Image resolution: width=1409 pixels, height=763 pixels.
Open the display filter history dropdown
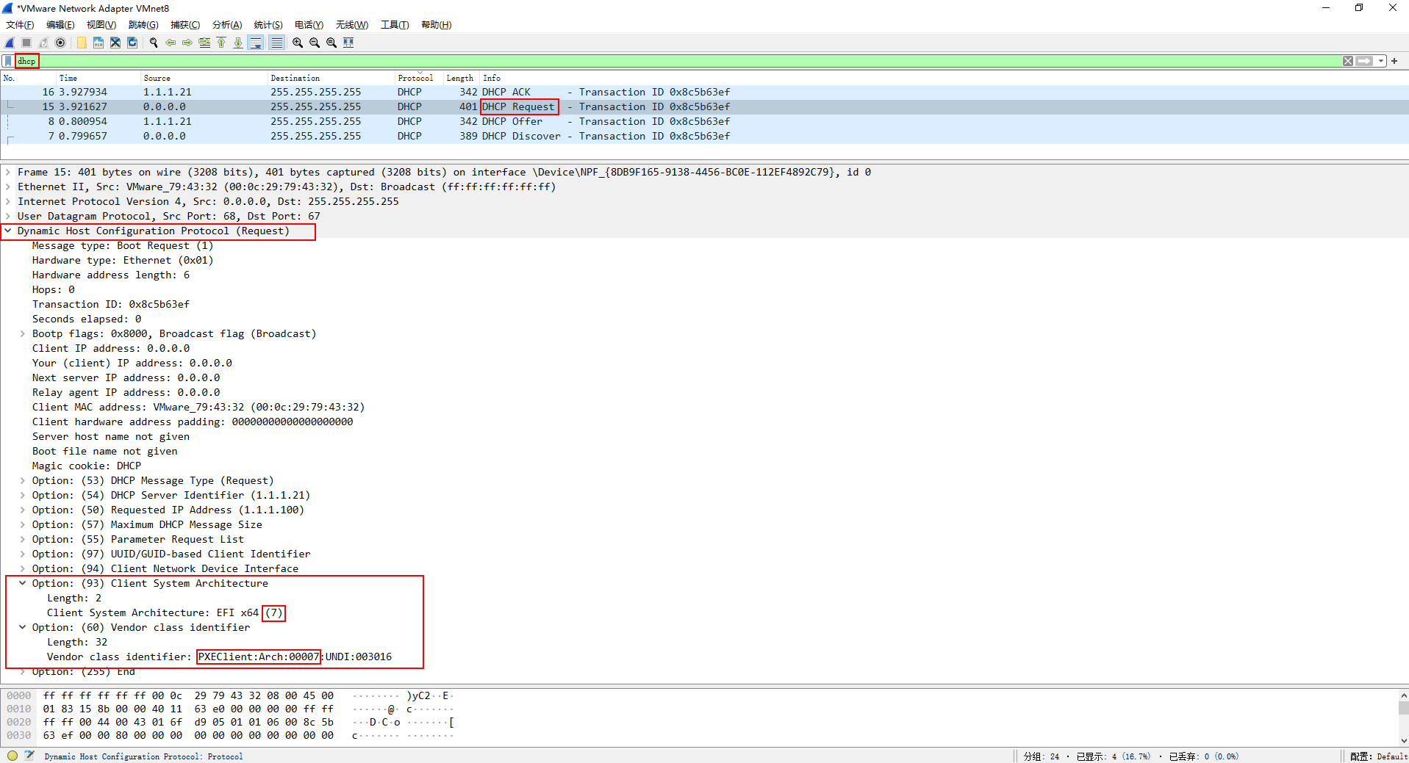[x=1381, y=61]
